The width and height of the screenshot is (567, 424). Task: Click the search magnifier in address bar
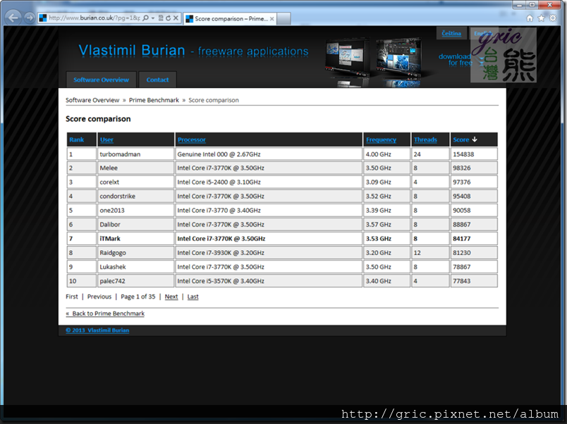pyautogui.click(x=145, y=18)
